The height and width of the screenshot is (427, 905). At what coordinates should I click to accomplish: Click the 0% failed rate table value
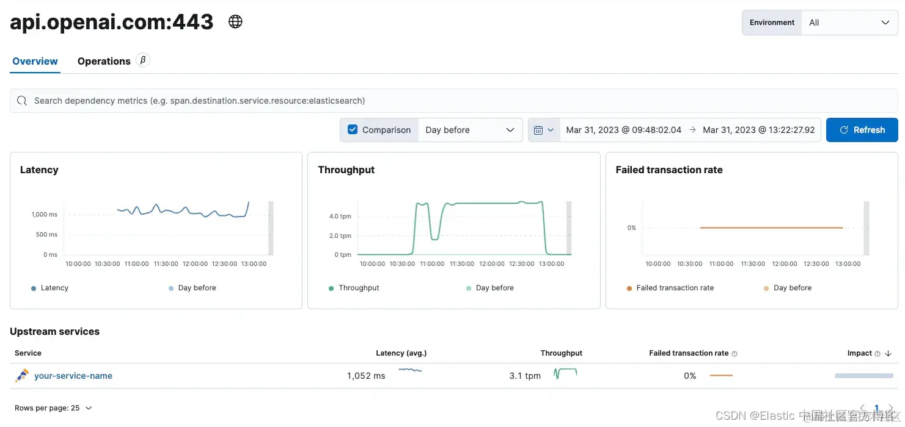(690, 376)
